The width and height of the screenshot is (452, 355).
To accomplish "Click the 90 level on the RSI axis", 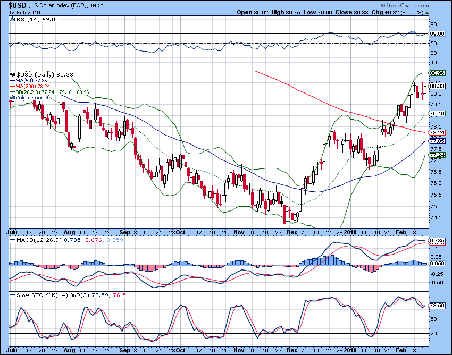I will pyautogui.click(x=433, y=24).
